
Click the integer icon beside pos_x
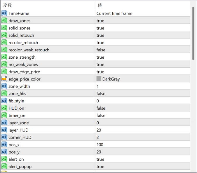tap(4, 145)
